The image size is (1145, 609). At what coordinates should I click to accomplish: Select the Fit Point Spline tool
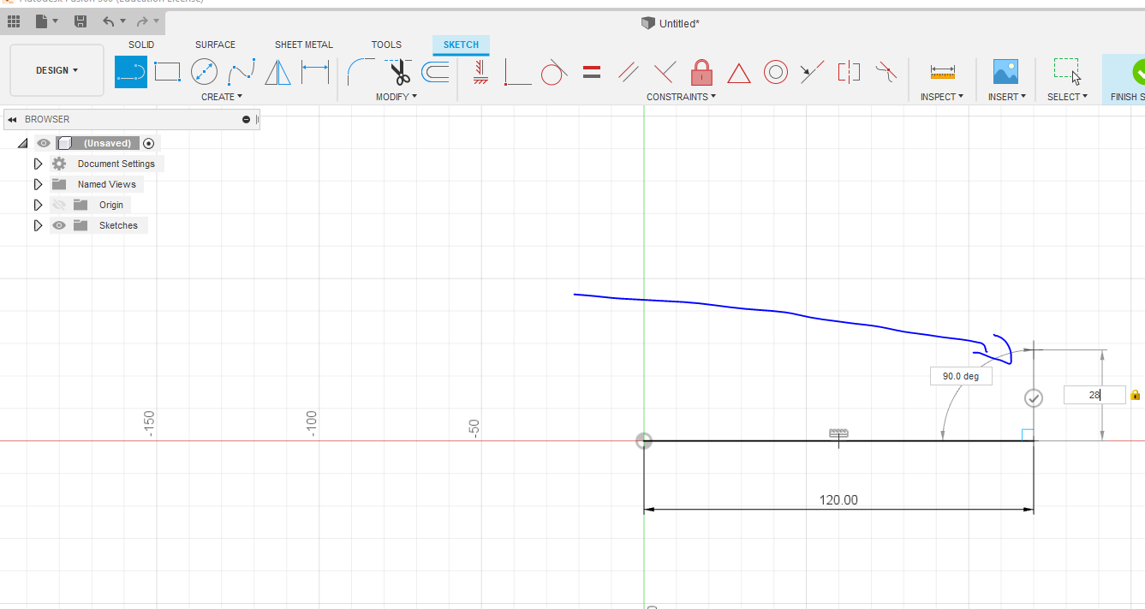pos(242,72)
